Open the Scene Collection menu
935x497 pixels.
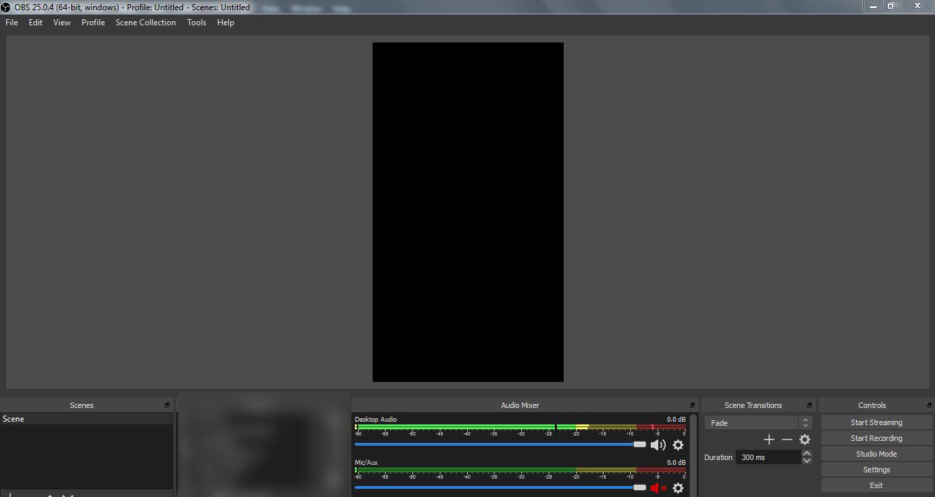click(145, 23)
